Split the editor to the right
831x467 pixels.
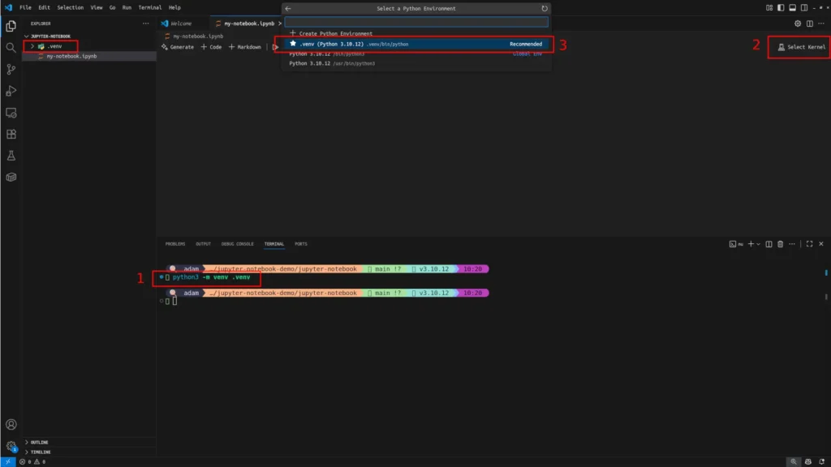click(x=810, y=24)
